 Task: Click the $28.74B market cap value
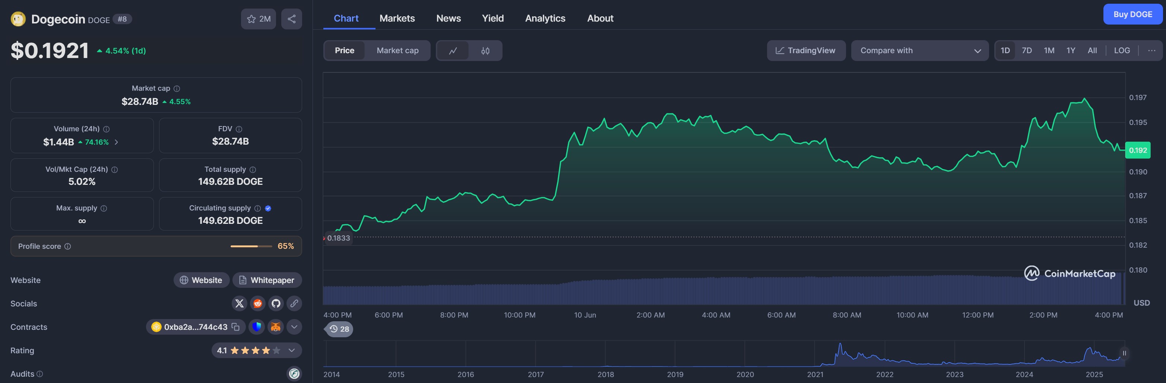coord(139,102)
